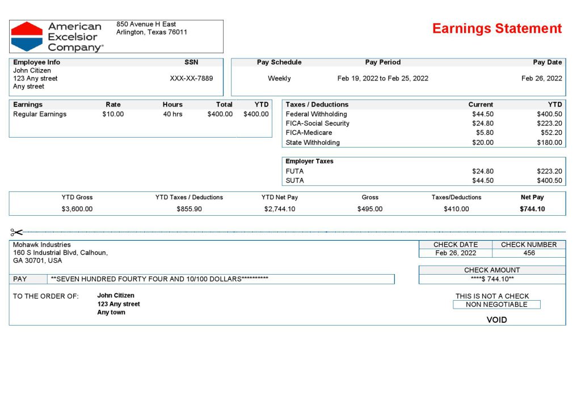Select the YTD Gross amount $3,600.00
The height and width of the screenshot is (410, 581).
77,209
